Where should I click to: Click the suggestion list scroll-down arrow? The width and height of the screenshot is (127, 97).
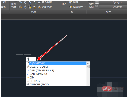(x=88, y=84)
